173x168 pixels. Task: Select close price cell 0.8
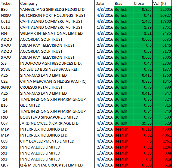point(143,159)
